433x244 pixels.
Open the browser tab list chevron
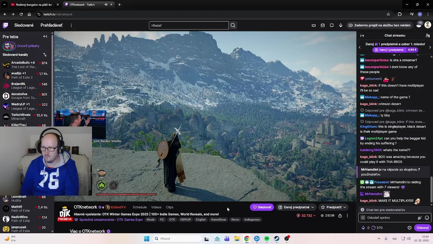pyautogui.click(x=4, y=5)
